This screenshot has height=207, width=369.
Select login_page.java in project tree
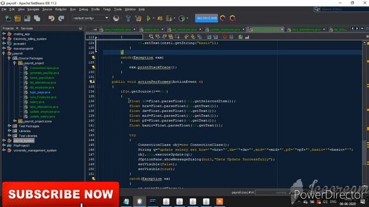point(40,92)
